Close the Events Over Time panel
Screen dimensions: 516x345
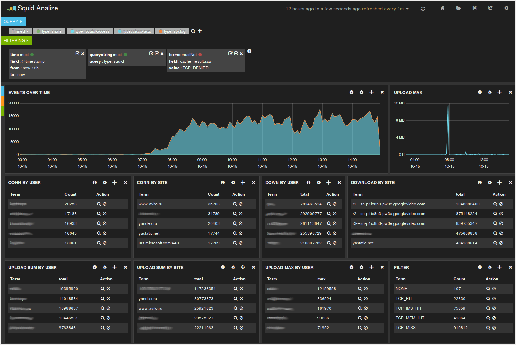coord(382,92)
